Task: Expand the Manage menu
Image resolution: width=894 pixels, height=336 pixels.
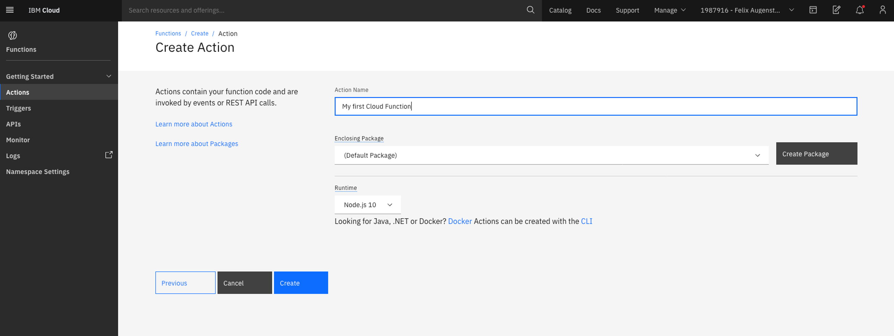Action: click(669, 10)
